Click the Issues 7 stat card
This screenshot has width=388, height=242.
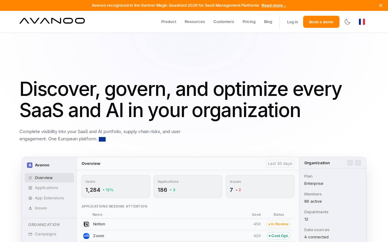[260, 187]
